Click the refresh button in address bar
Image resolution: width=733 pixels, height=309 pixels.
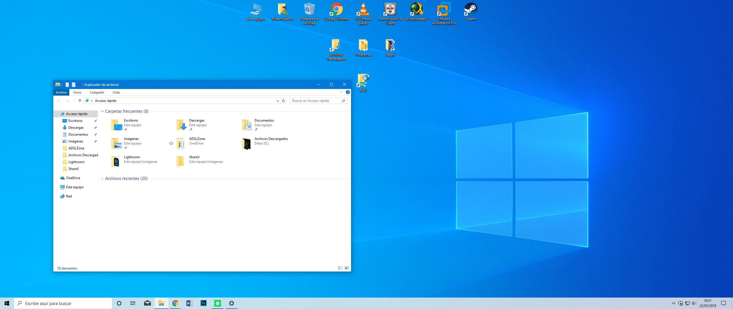coord(283,101)
